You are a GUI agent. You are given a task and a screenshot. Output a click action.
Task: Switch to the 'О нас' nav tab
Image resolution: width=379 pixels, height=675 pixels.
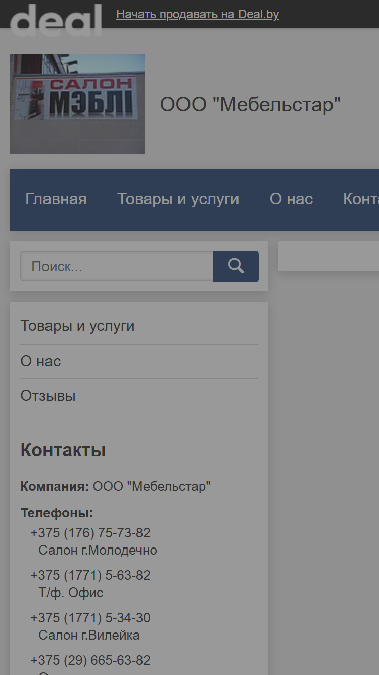pos(291,199)
